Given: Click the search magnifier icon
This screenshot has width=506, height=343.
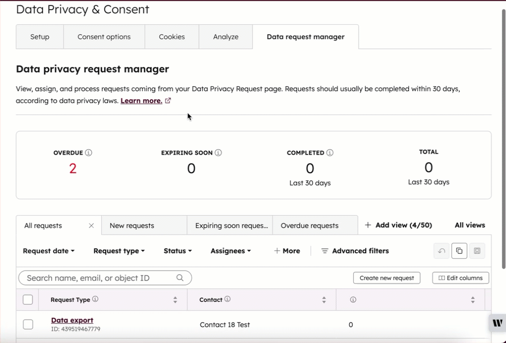Looking at the screenshot, I should (180, 278).
